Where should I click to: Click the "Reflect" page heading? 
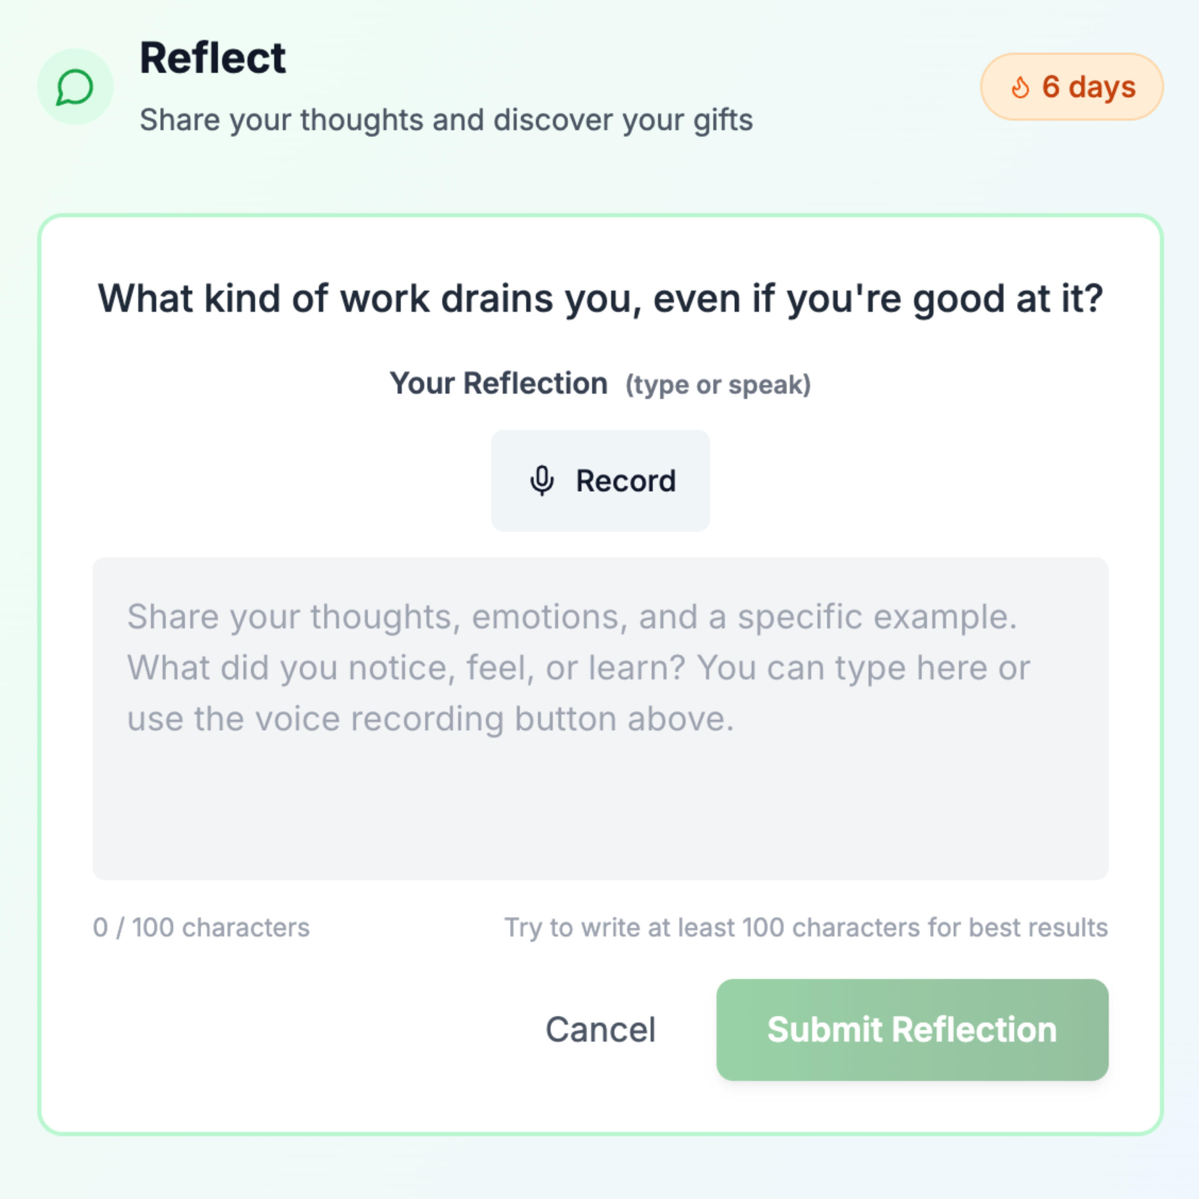point(212,59)
